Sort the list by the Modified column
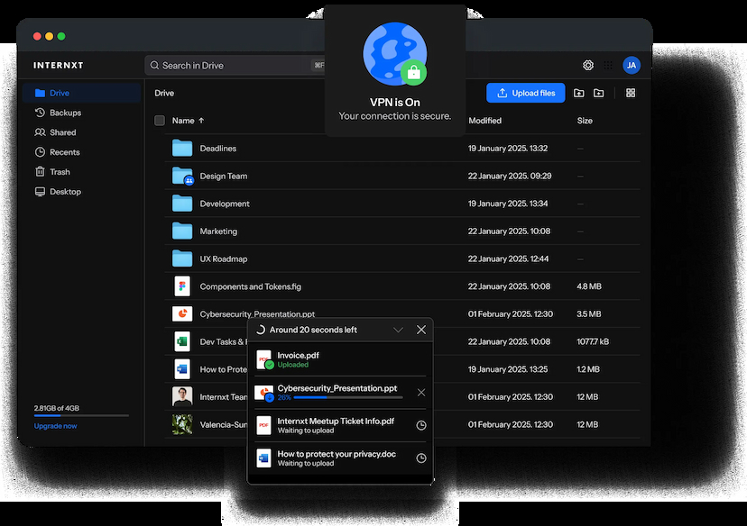Viewport: 747px width, 526px height. (484, 121)
